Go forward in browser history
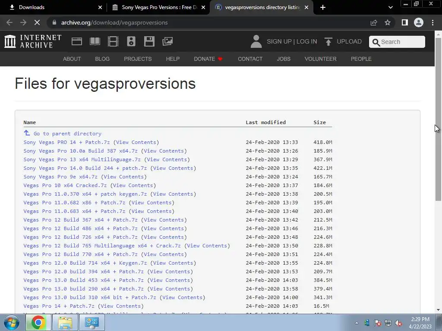Viewport: 442px width, 331px height. (23, 22)
